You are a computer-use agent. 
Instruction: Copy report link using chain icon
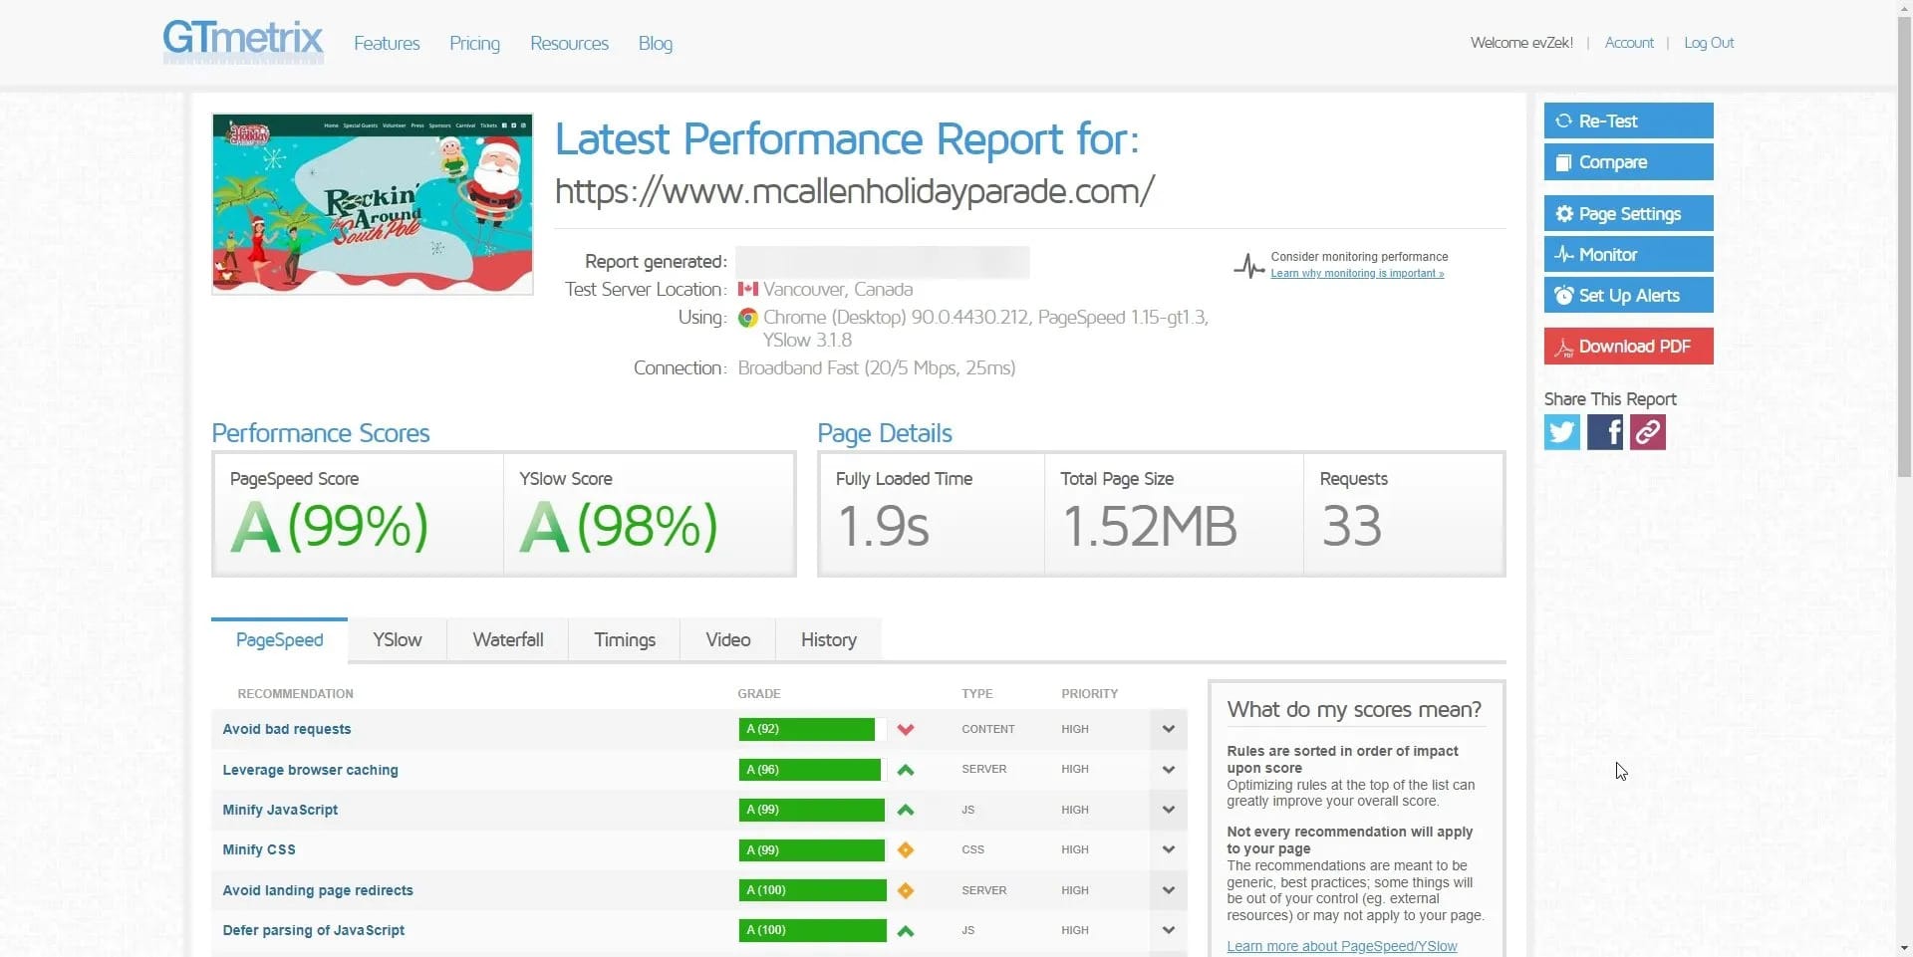(1647, 433)
